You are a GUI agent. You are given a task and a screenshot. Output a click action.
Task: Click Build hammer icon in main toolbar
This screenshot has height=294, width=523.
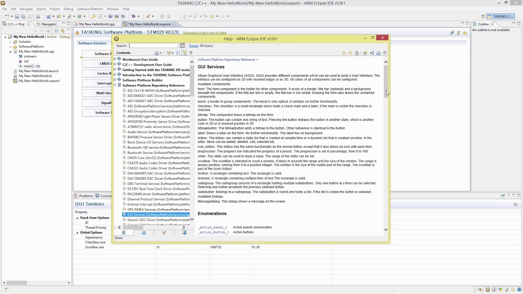point(94,16)
